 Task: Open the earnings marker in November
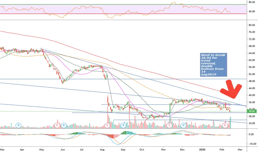pyautogui.click(x=169, y=125)
